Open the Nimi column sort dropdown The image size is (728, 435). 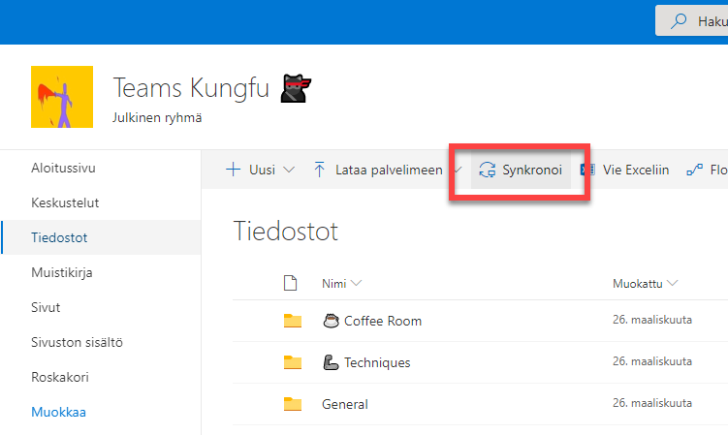tap(357, 283)
